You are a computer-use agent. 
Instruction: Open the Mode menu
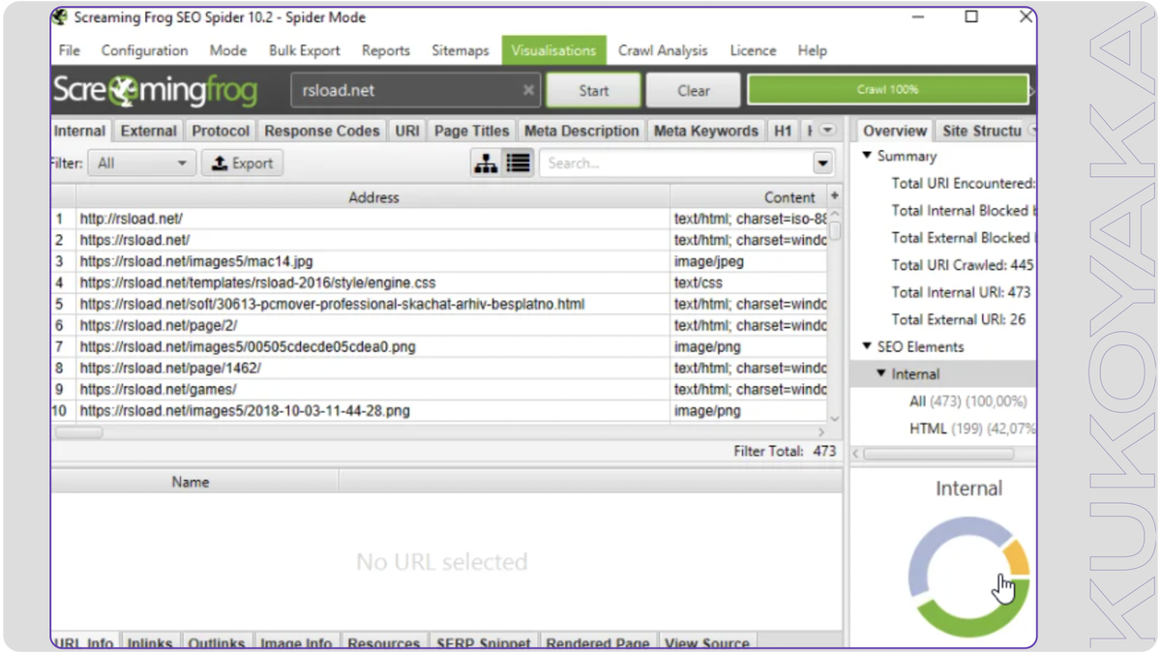pos(228,50)
